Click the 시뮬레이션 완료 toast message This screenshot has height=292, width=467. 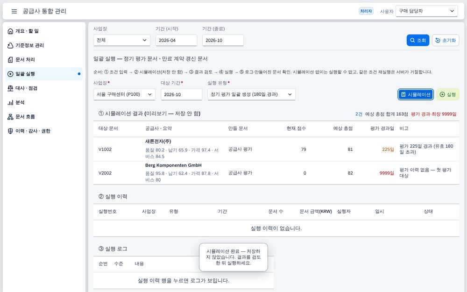click(233, 257)
